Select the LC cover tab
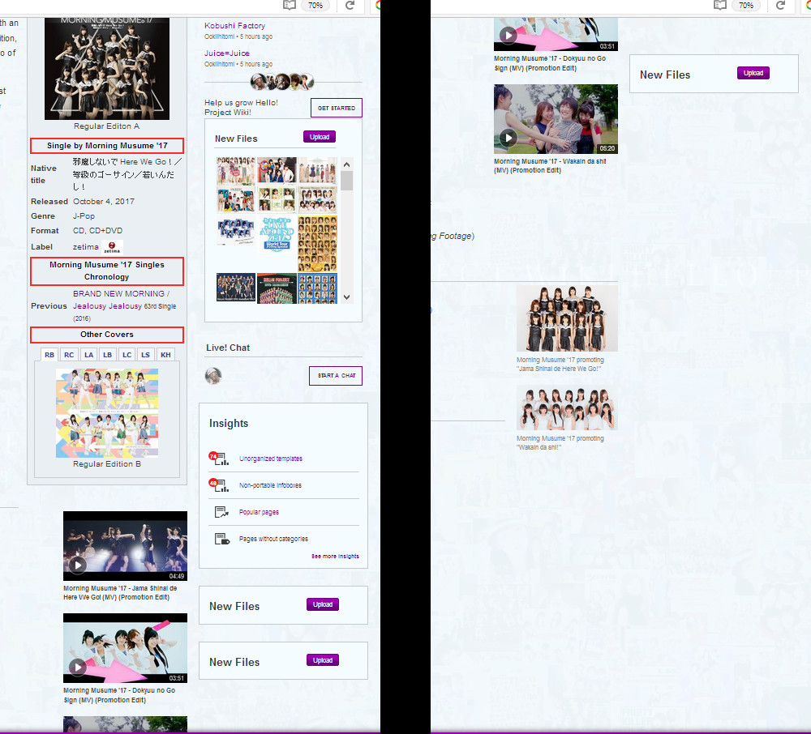The width and height of the screenshot is (811, 734). pos(127,355)
